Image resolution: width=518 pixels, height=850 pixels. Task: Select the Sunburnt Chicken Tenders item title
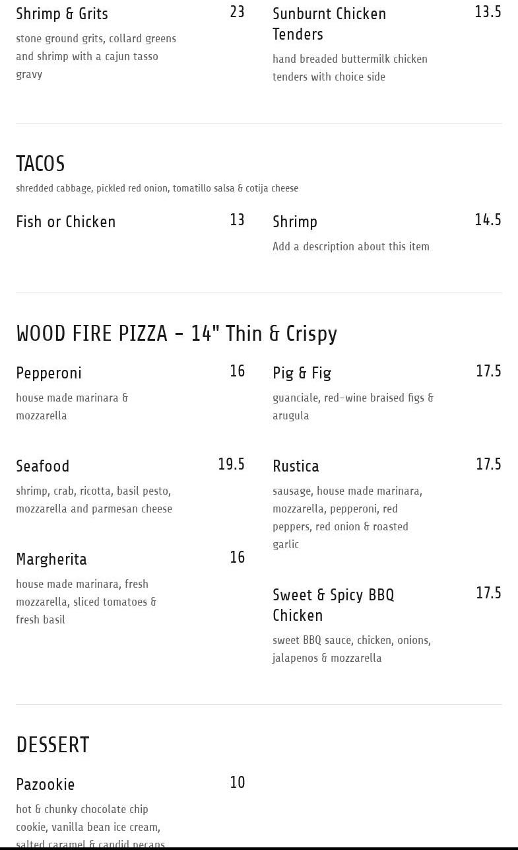click(x=329, y=24)
